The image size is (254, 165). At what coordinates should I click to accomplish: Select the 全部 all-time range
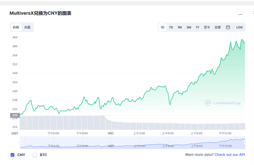[x=217, y=27]
